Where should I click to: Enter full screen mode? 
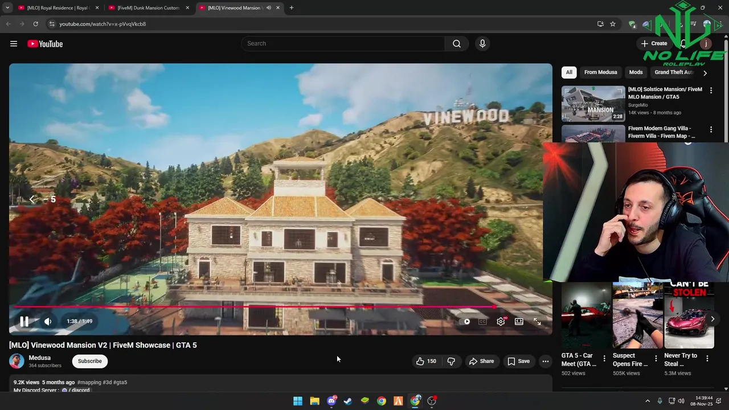[537, 321]
